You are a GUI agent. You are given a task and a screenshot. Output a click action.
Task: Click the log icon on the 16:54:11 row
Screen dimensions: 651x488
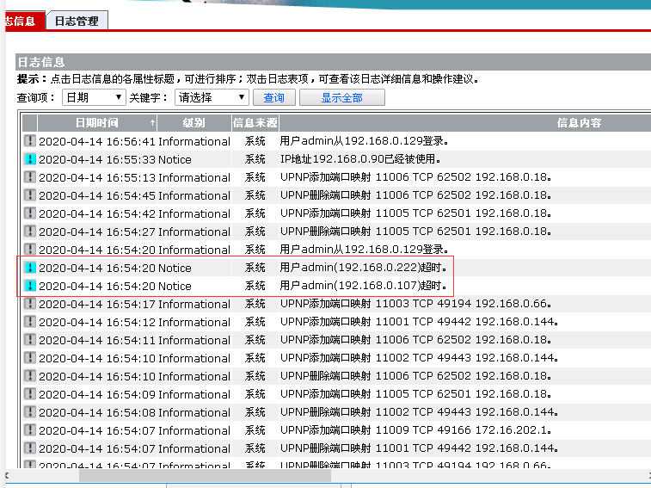tap(29, 340)
